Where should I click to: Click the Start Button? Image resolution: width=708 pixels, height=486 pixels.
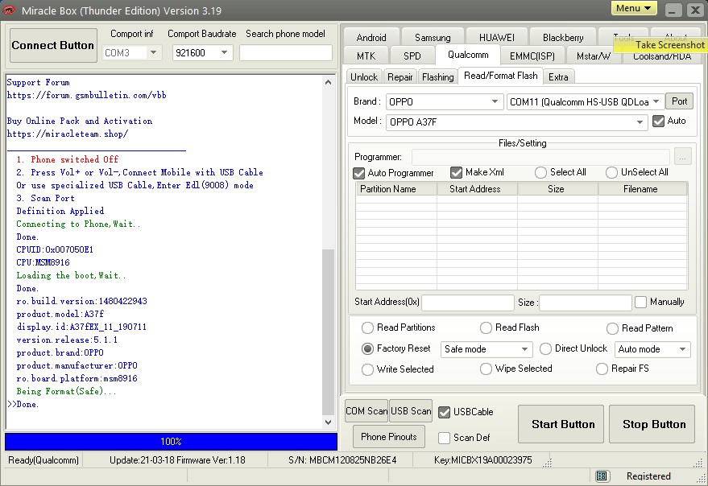click(x=561, y=424)
